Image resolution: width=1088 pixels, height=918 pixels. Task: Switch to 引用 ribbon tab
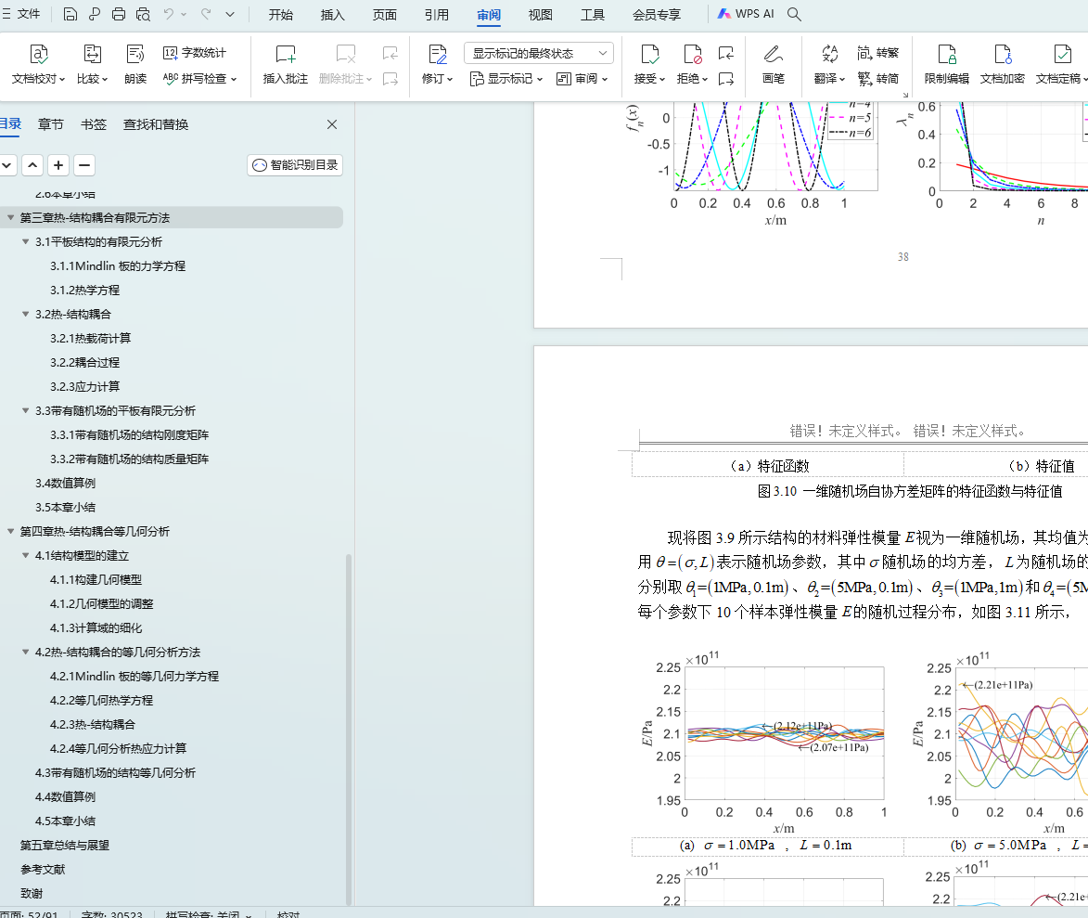[x=437, y=15]
